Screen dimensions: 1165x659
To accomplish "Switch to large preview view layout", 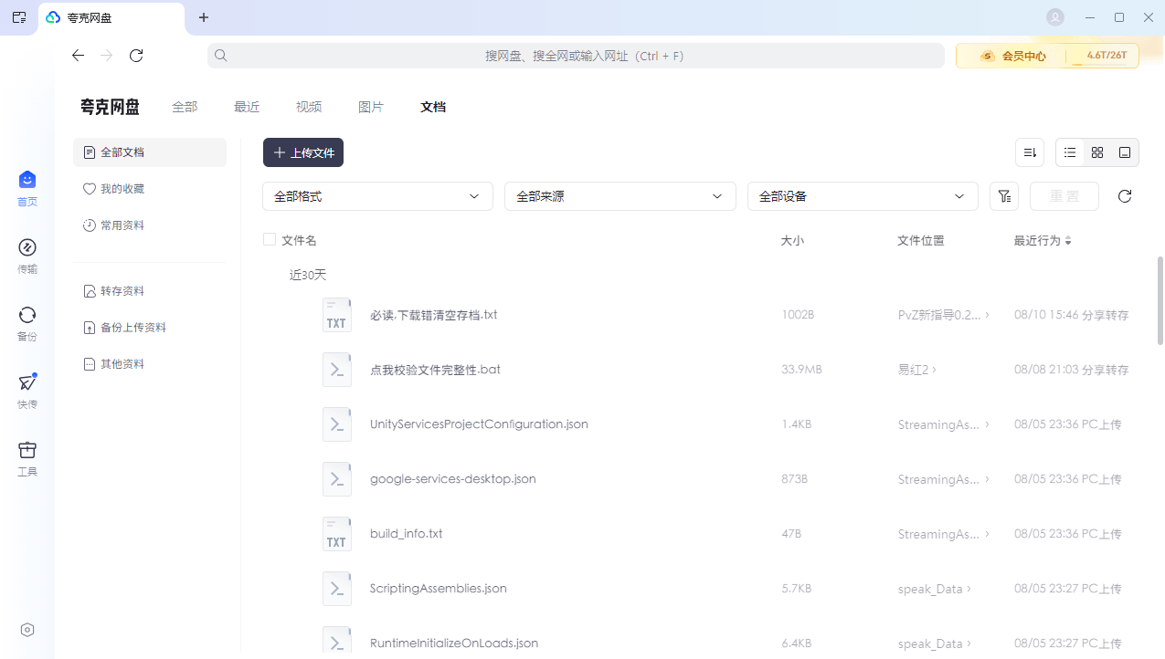I will 1125,152.
